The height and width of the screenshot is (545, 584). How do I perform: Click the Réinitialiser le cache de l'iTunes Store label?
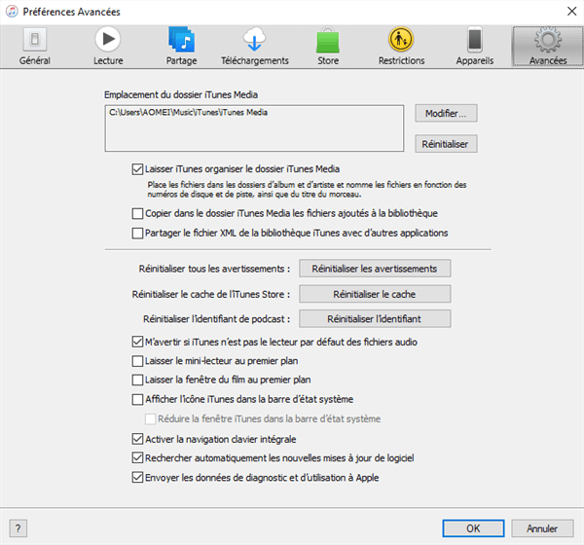[x=211, y=294]
